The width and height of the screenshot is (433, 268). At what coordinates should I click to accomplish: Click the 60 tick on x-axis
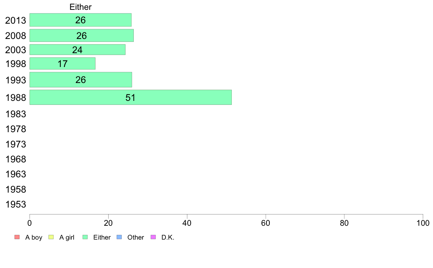point(266,223)
